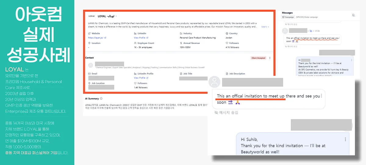Expand the company description with 더보기
366x165 pixels.
pos(265,27)
